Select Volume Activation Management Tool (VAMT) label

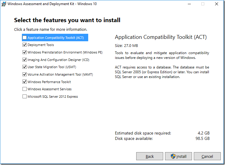[x=60, y=74]
